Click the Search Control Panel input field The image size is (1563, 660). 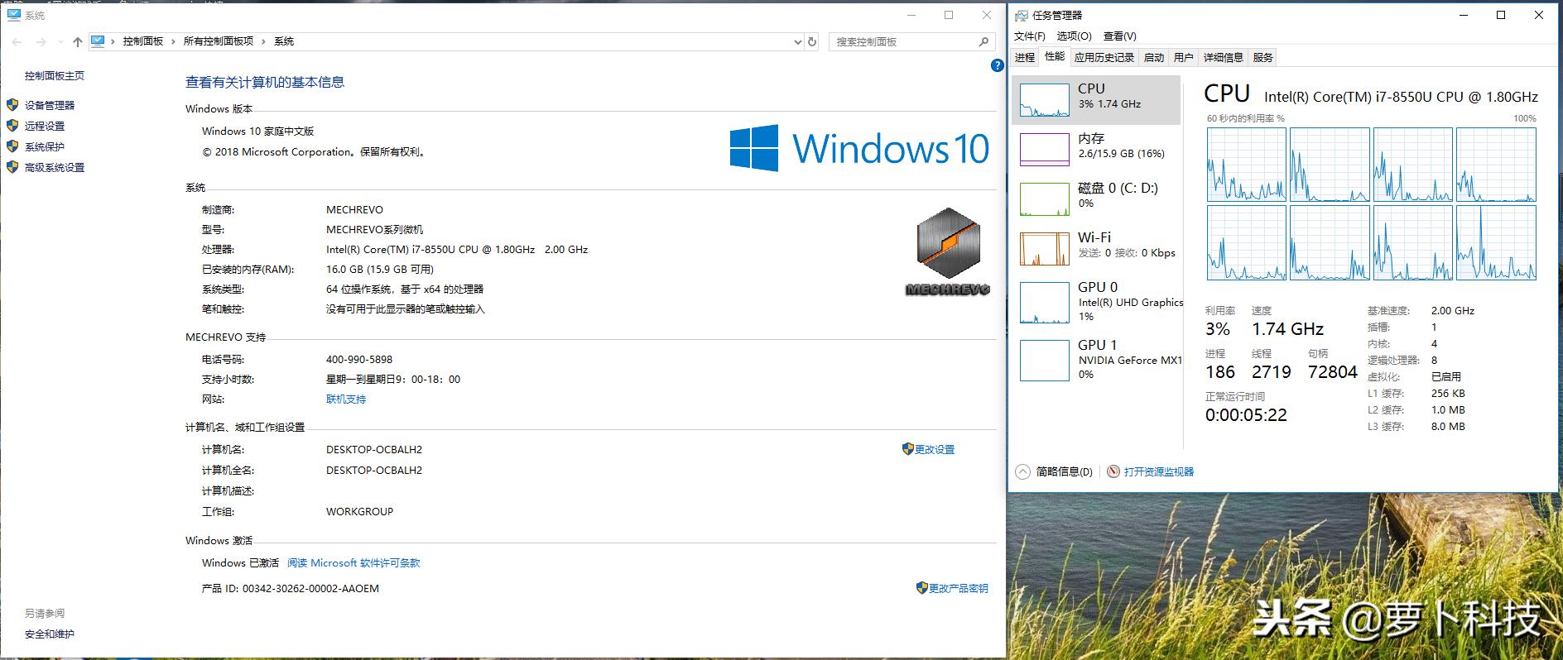coord(901,41)
